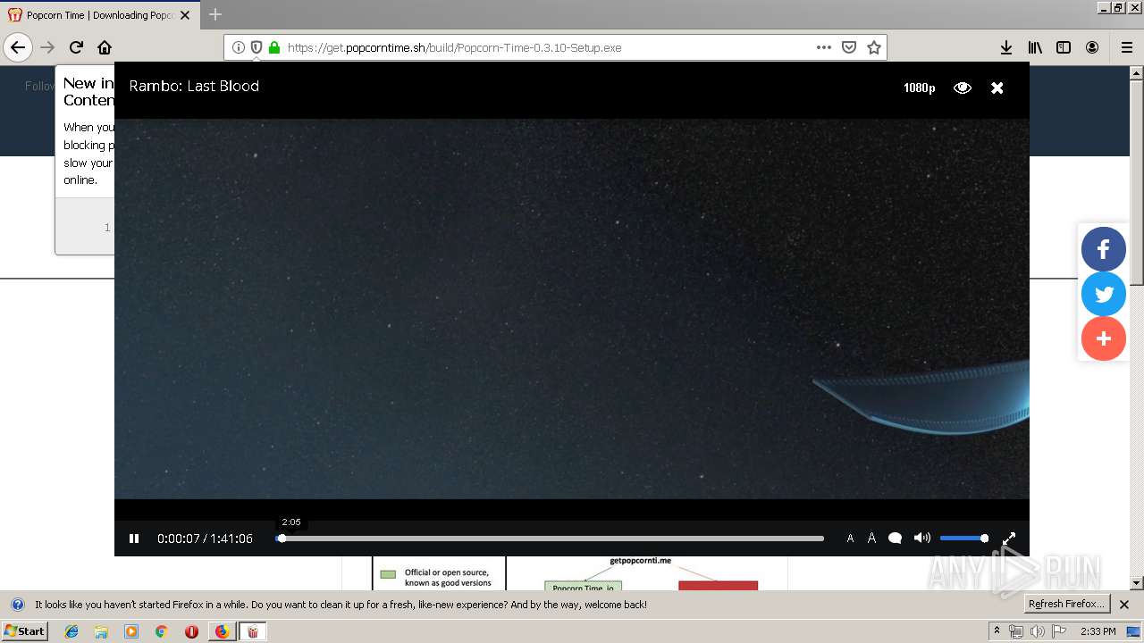This screenshot has height=643, width=1144.
Task: Show site information icon in address bar
Action: 239,47
